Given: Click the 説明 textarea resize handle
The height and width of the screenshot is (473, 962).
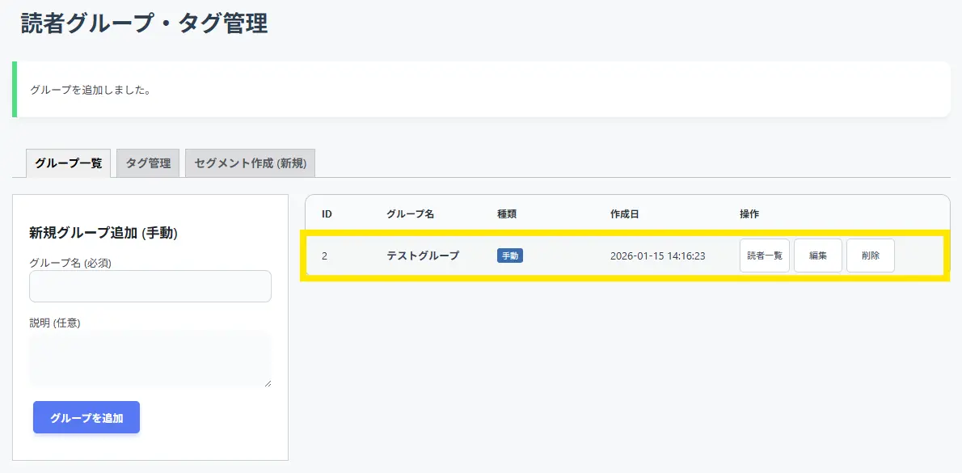Looking at the screenshot, I should click(268, 383).
